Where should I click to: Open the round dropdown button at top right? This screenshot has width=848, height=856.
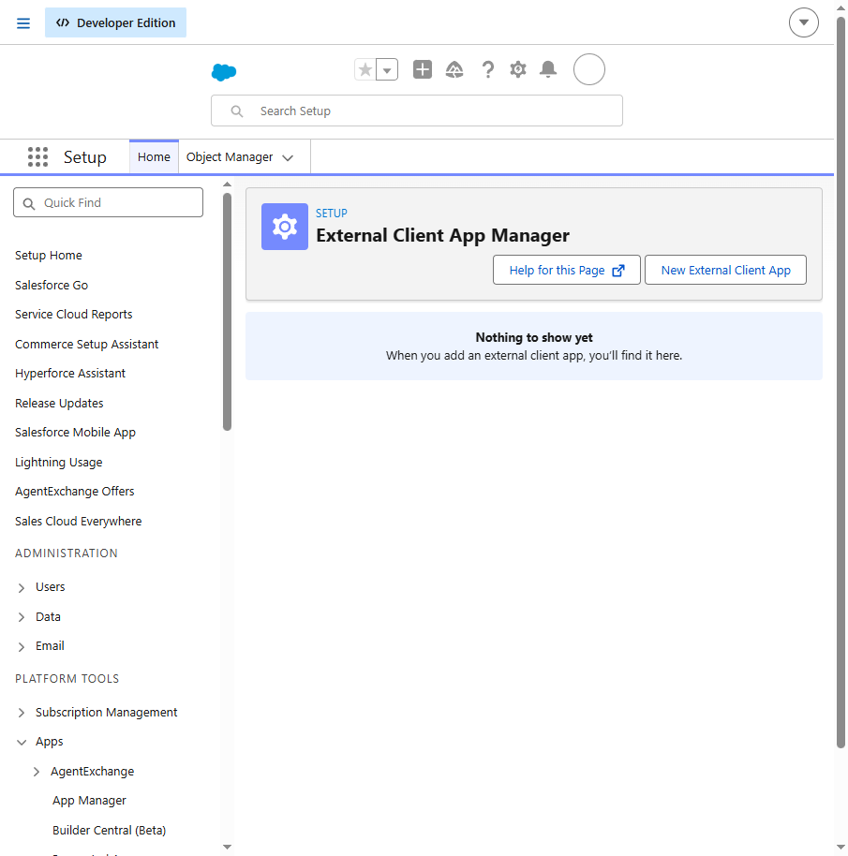tap(803, 22)
